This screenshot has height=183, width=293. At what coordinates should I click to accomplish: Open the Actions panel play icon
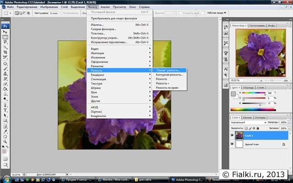coord(226,33)
